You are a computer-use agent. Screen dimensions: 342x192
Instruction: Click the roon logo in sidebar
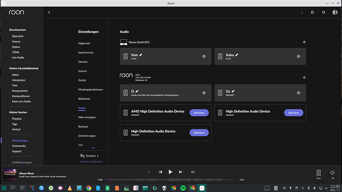pyautogui.click(x=16, y=12)
